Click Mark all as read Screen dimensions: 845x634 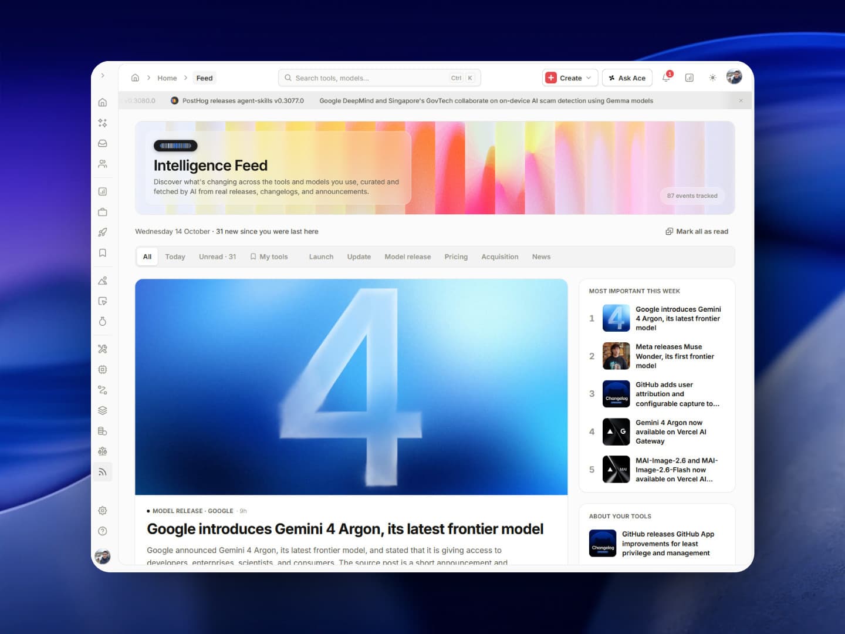tap(697, 231)
